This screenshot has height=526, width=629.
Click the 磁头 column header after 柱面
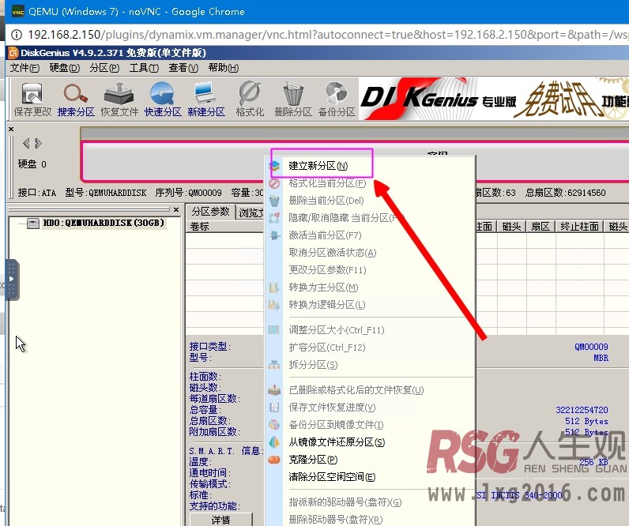pyautogui.click(x=511, y=227)
